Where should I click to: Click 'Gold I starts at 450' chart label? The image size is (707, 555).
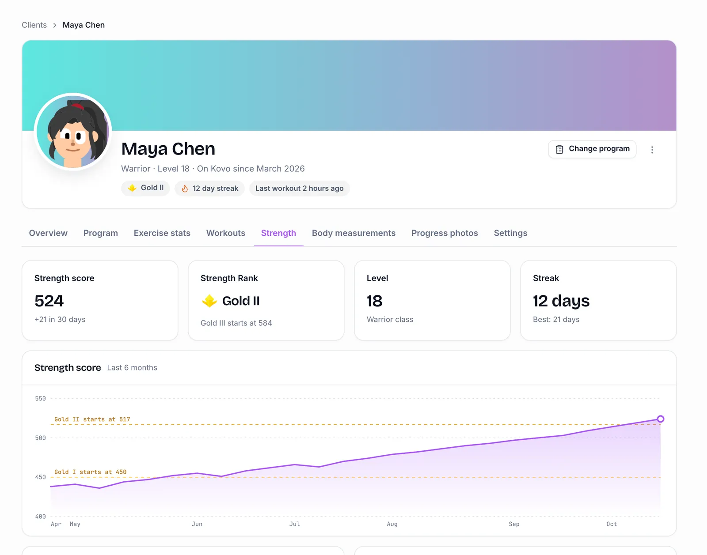(x=91, y=472)
